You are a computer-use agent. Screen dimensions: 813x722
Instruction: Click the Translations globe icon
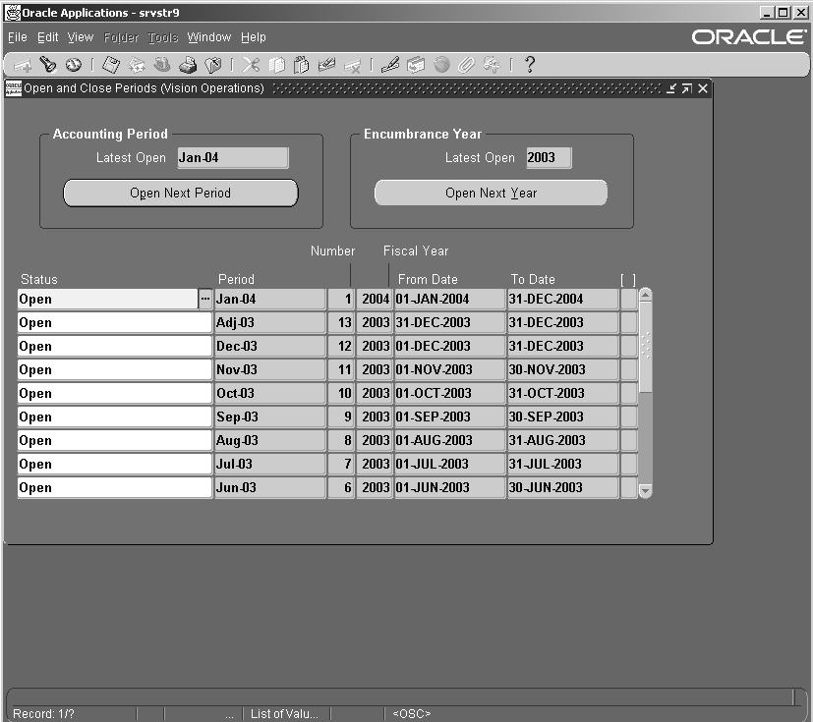tap(441, 65)
